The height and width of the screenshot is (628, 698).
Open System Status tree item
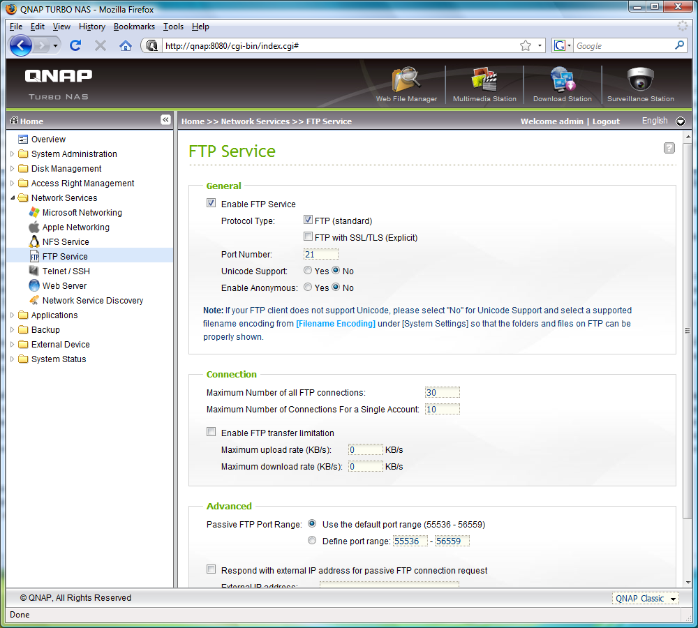click(59, 359)
